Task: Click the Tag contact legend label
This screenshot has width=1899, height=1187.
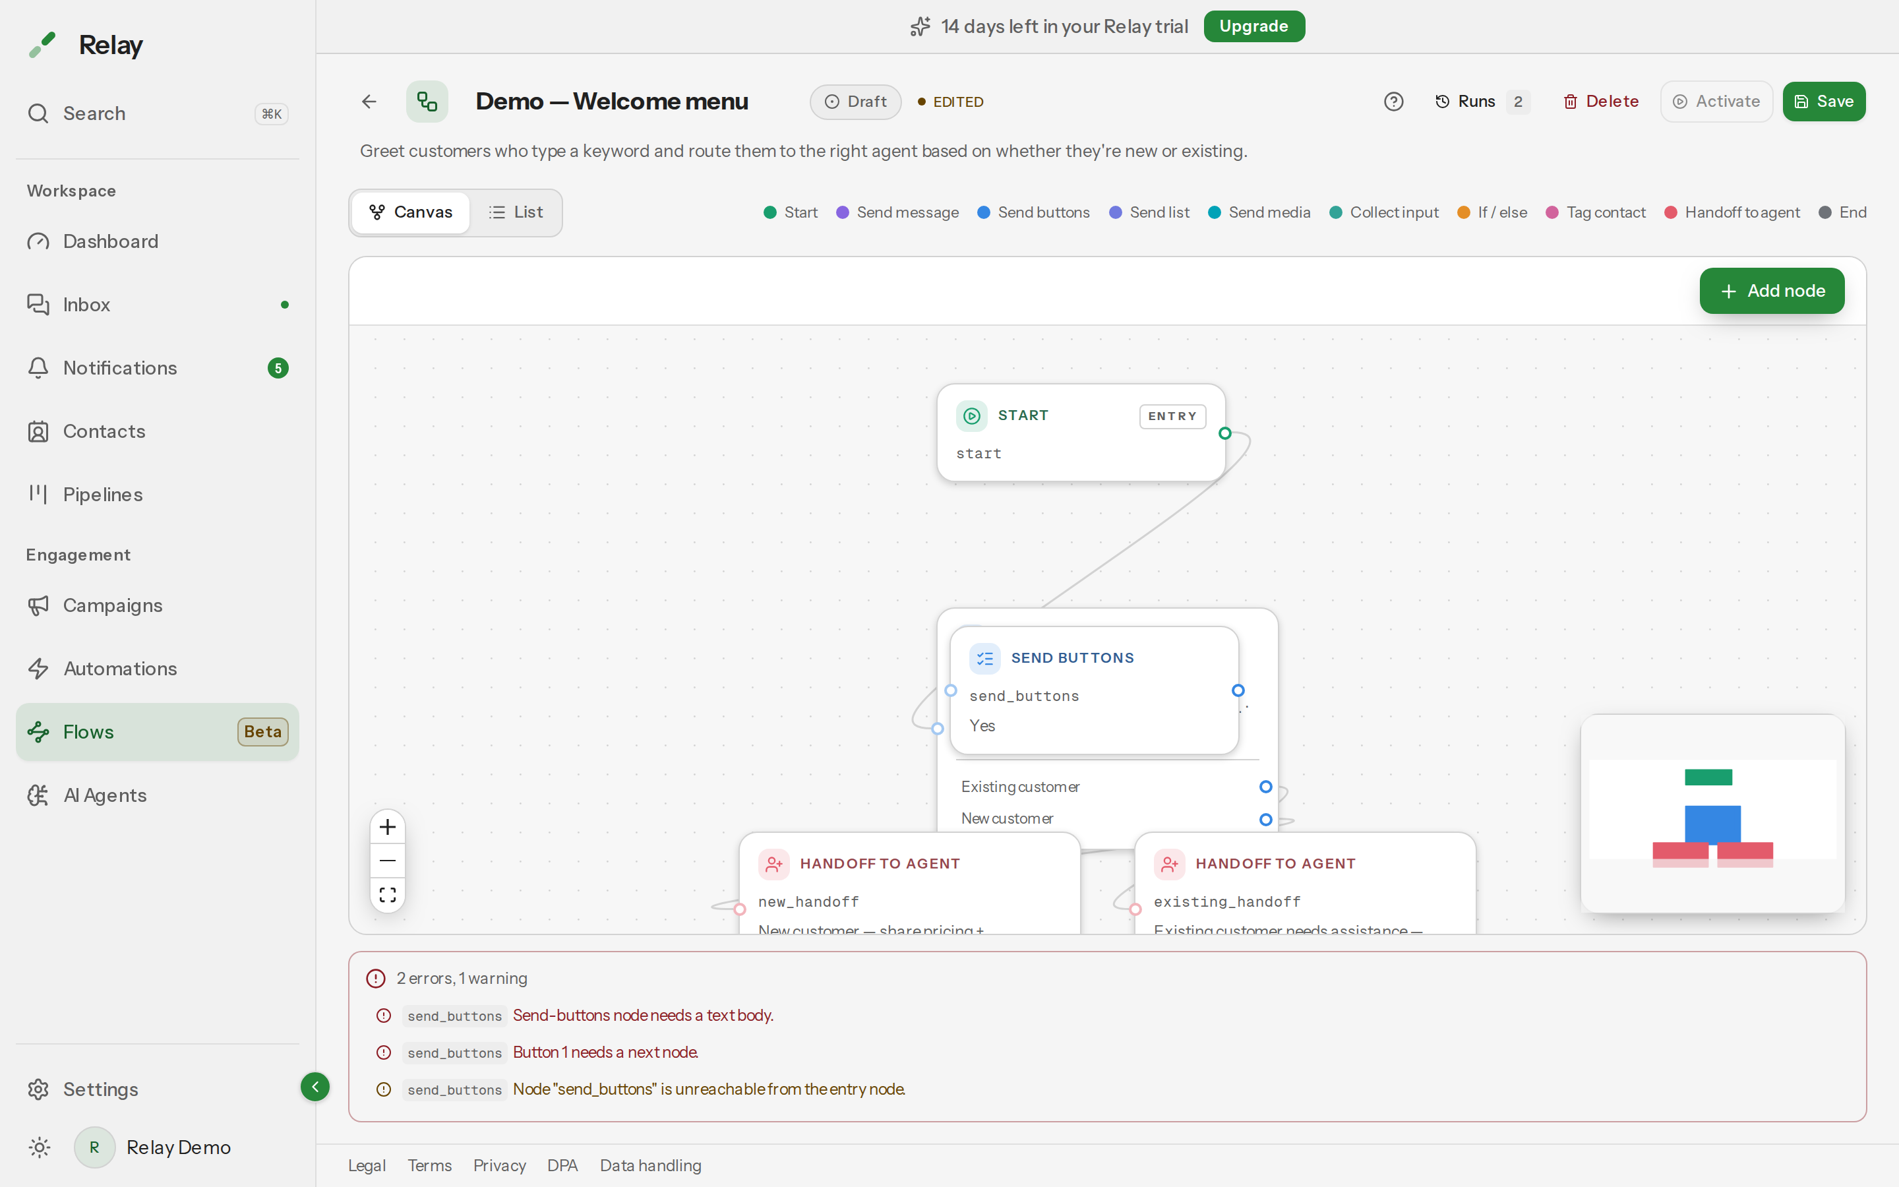Action: (1606, 212)
